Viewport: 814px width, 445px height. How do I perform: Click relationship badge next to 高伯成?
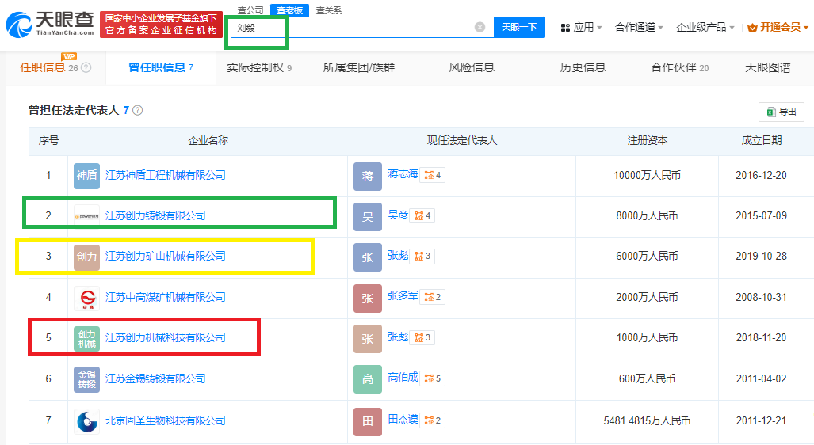click(432, 378)
